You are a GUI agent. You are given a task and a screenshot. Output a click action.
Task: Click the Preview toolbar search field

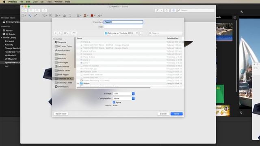pos(196,10)
